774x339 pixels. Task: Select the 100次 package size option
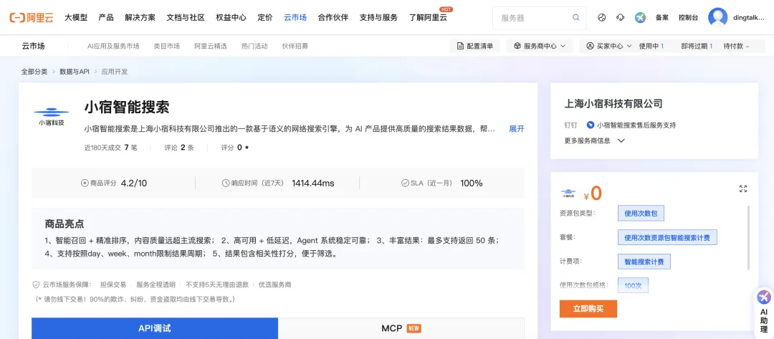point(633,285)
